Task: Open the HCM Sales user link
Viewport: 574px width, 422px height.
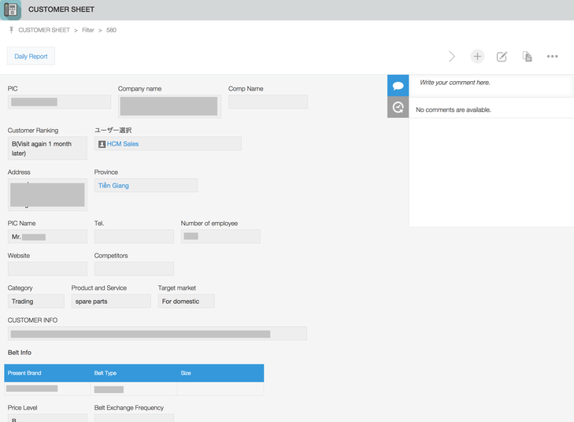Action: click(x=123, y=144)
